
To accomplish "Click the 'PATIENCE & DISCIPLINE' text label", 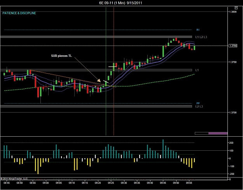I will click(19, 13).
